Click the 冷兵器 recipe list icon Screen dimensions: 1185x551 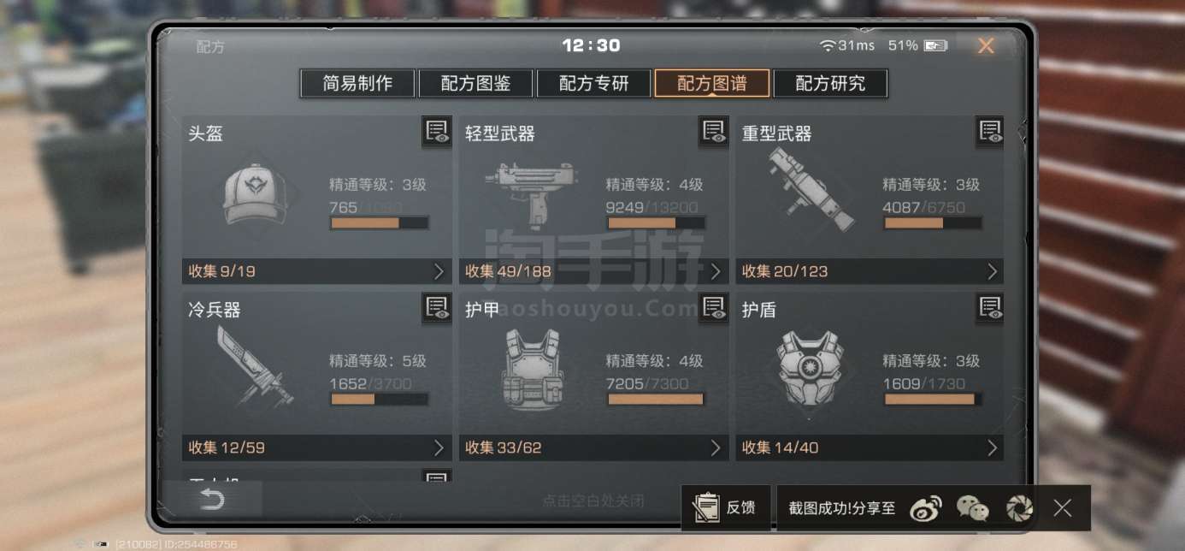point(437,308)
